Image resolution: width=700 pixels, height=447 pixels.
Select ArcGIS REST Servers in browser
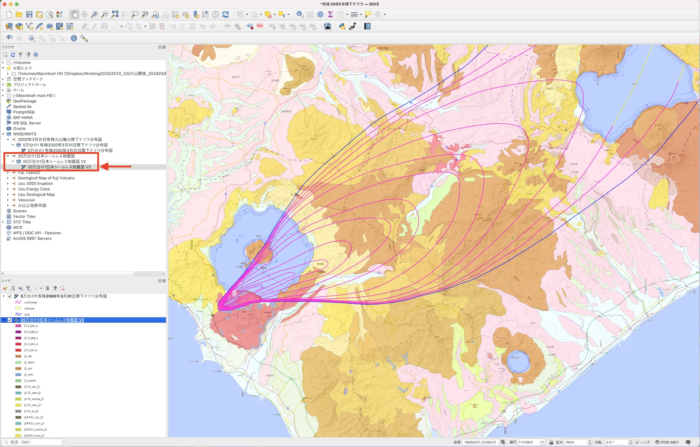pos(32,238)
